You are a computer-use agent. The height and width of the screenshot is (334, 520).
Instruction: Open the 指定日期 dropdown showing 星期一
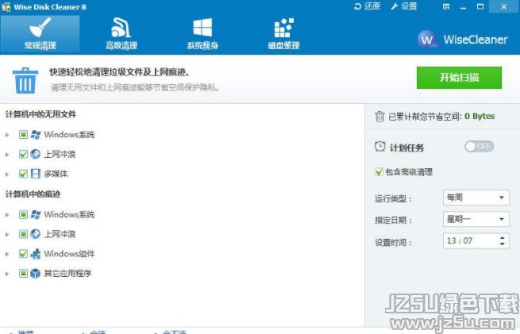[x=476, y=219]
